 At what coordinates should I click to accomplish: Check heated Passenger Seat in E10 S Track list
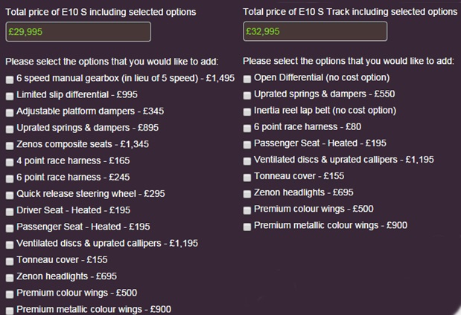(x=247, y=143)
